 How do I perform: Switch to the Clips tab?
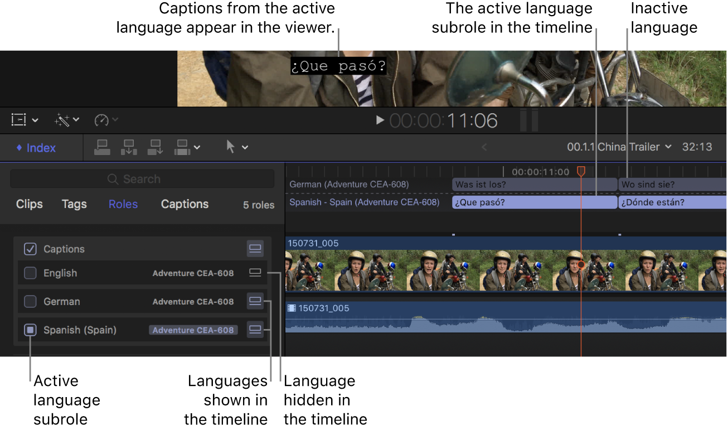(29, 204)
